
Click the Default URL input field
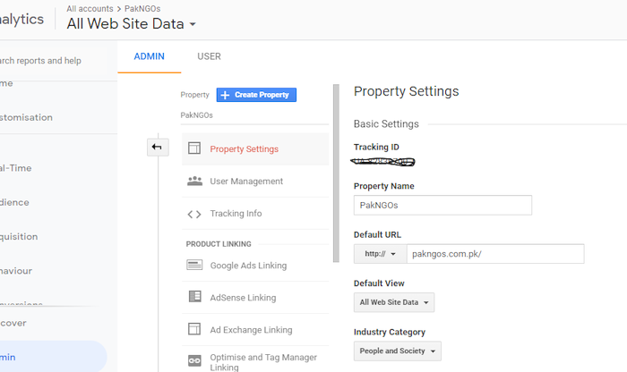click(495, 254)
